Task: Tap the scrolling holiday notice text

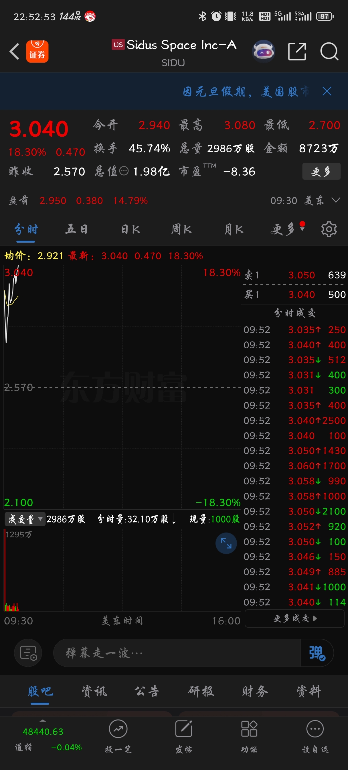Action: tap(246, 91)
